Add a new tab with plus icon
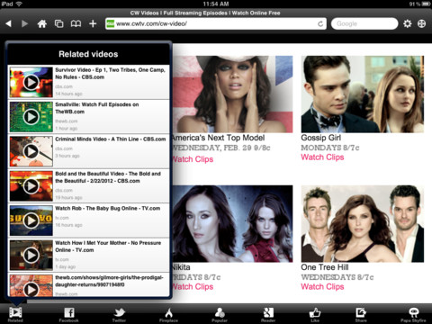This screenshot has width=432, height=324. [93, 23]
